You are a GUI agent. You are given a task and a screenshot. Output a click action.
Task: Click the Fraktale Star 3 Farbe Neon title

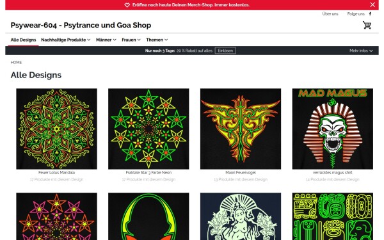click(x=148, y=173)
